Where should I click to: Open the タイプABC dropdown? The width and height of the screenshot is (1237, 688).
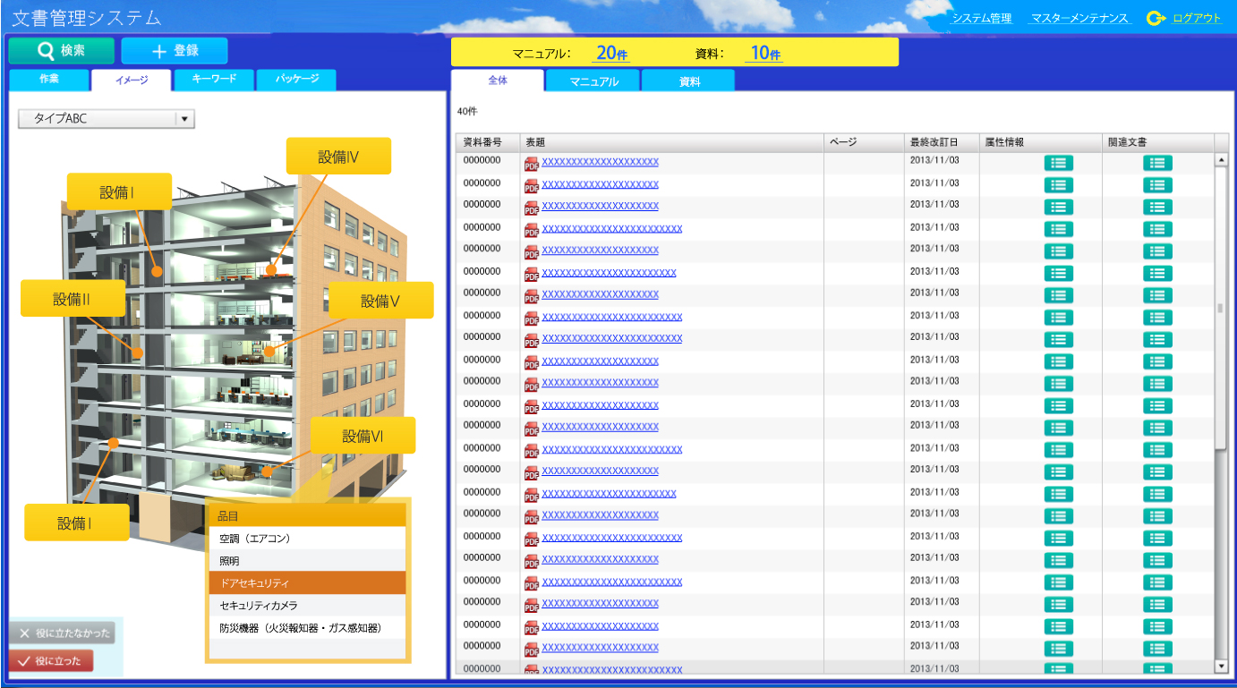click(x=184, y=119)
